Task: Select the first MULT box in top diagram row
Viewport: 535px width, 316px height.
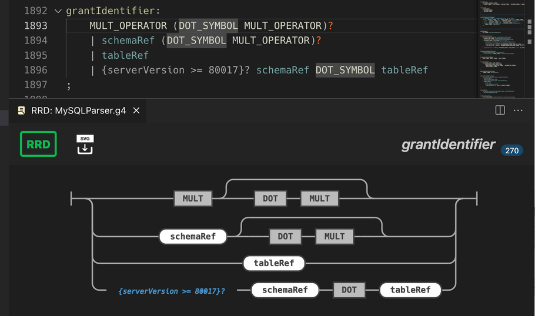Action: pos(193,199)
